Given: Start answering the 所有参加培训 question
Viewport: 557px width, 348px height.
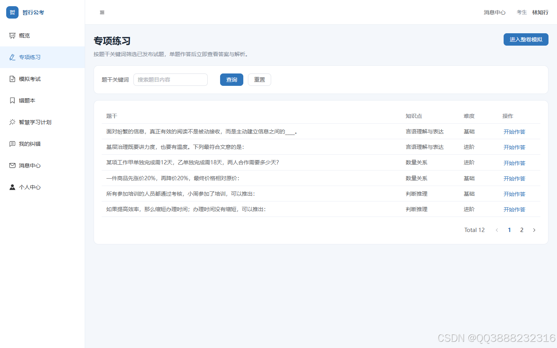Looking at the screenshot, I should (x=514, y=194).
